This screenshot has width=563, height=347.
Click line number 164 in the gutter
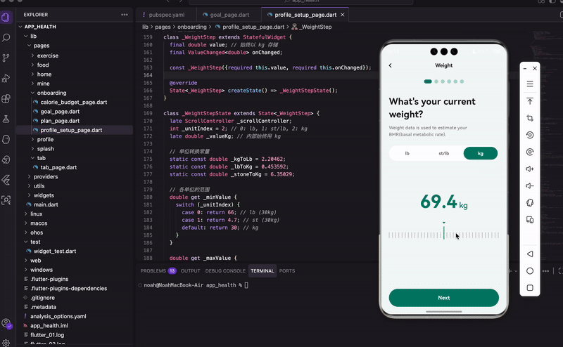[x=148, y=75]
